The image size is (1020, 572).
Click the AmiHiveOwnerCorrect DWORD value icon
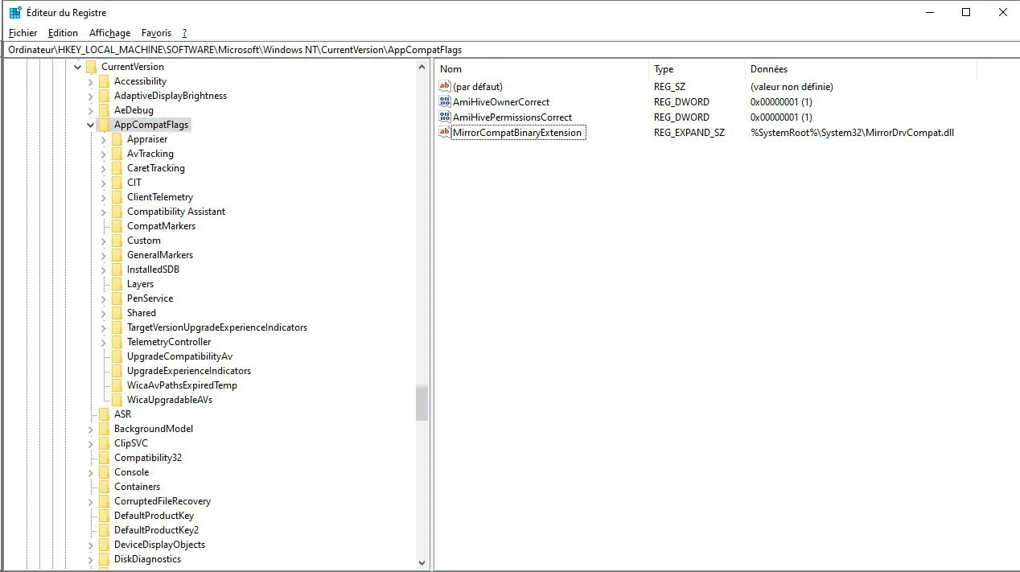pos(445,102)
